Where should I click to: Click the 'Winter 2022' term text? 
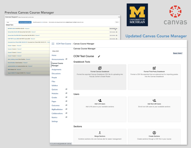point(55,51)
